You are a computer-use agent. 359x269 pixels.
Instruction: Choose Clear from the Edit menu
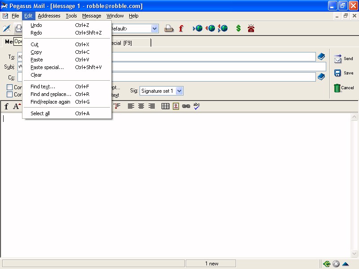pos(67,75)
